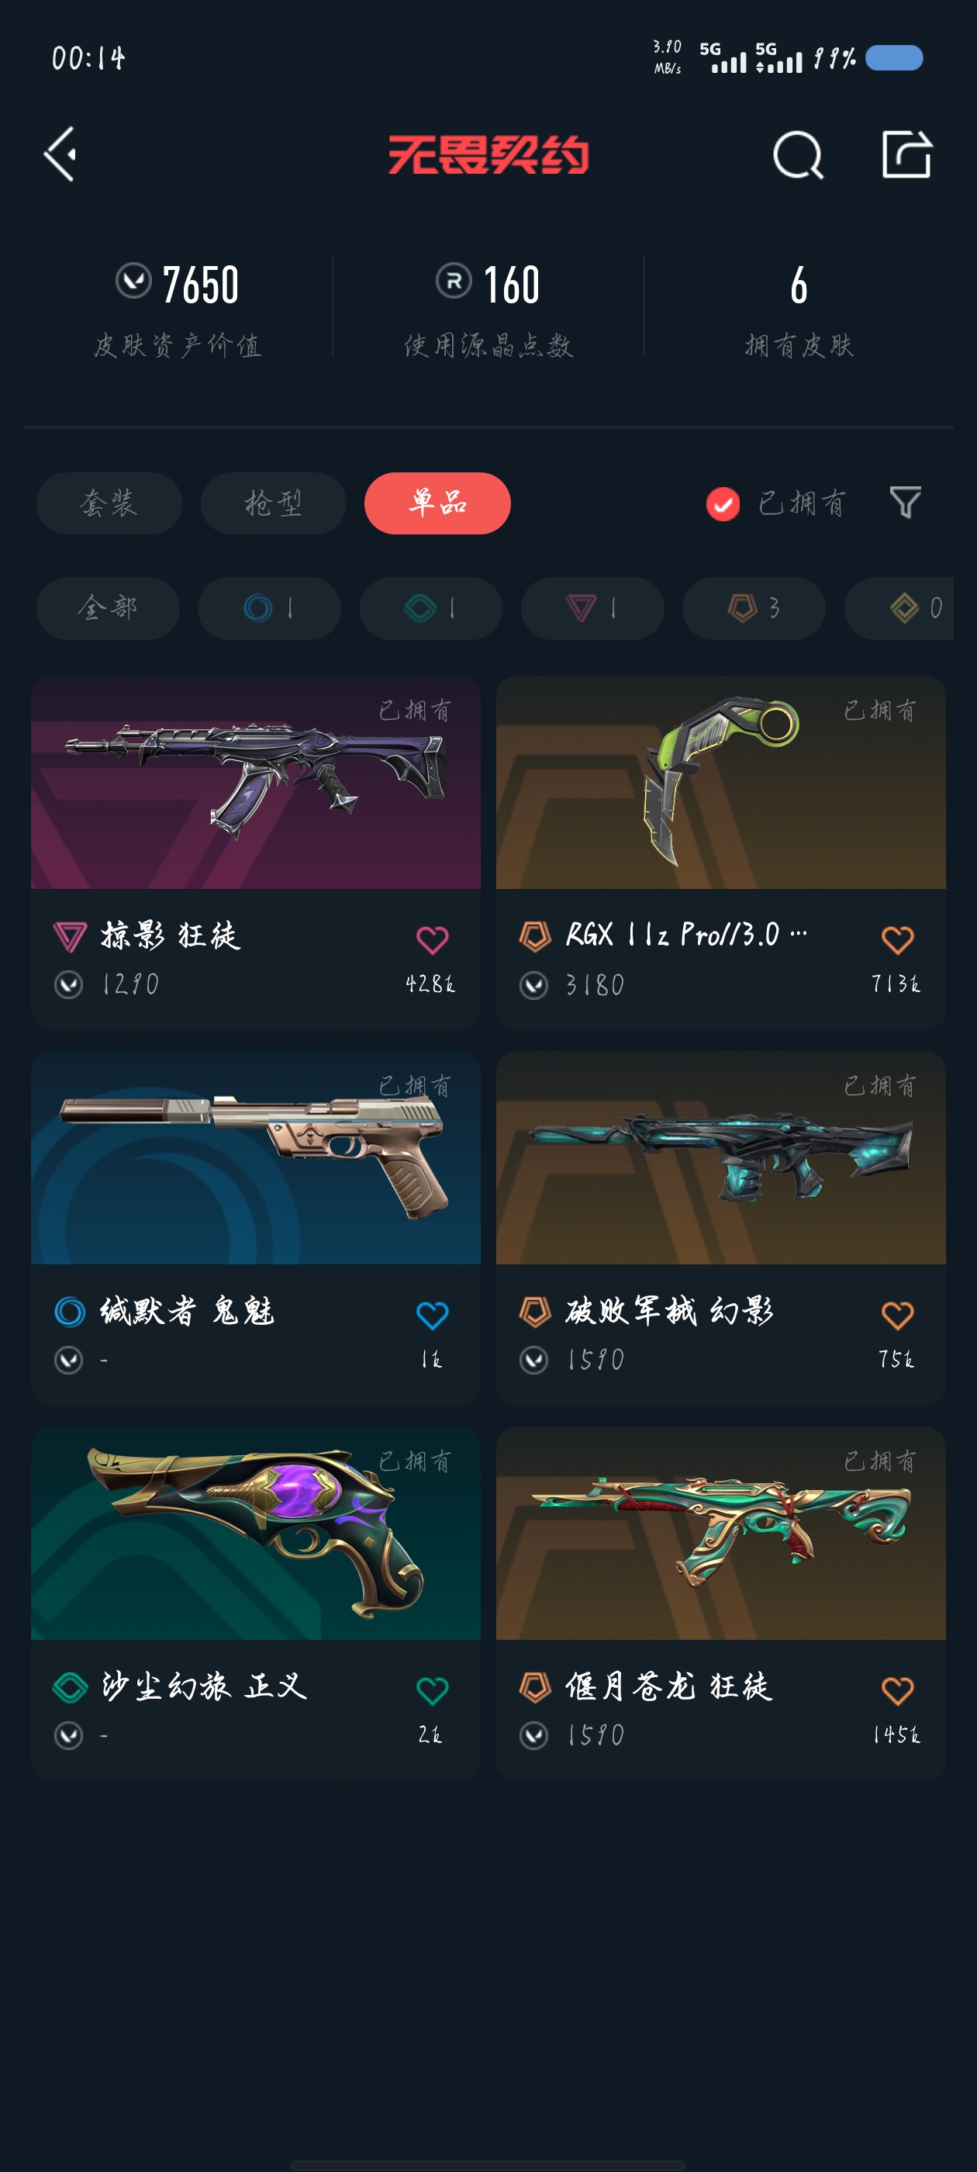Open the search magnifier icon
The image size is (977, 2172).
[797, 155]
